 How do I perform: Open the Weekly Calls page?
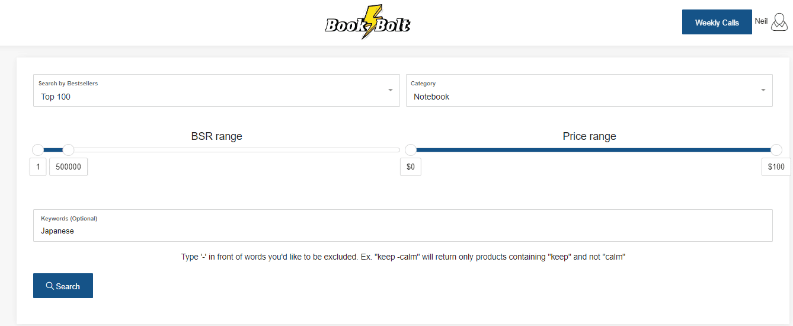click(717, 22)
